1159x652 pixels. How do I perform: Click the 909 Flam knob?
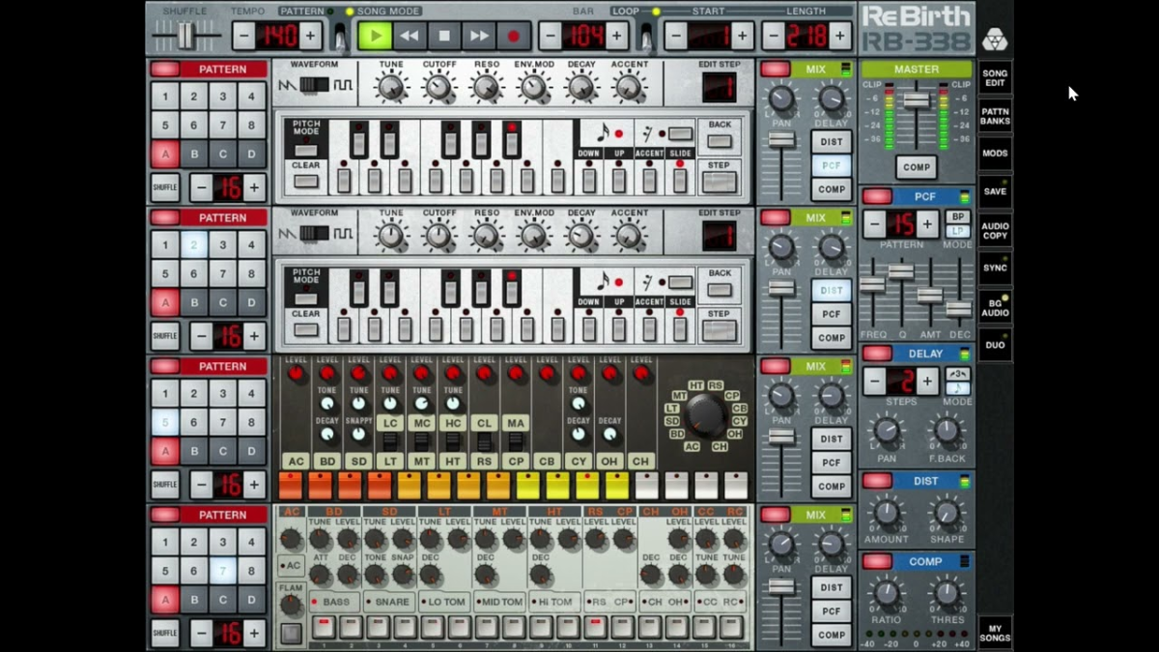(x=291, y=606)
